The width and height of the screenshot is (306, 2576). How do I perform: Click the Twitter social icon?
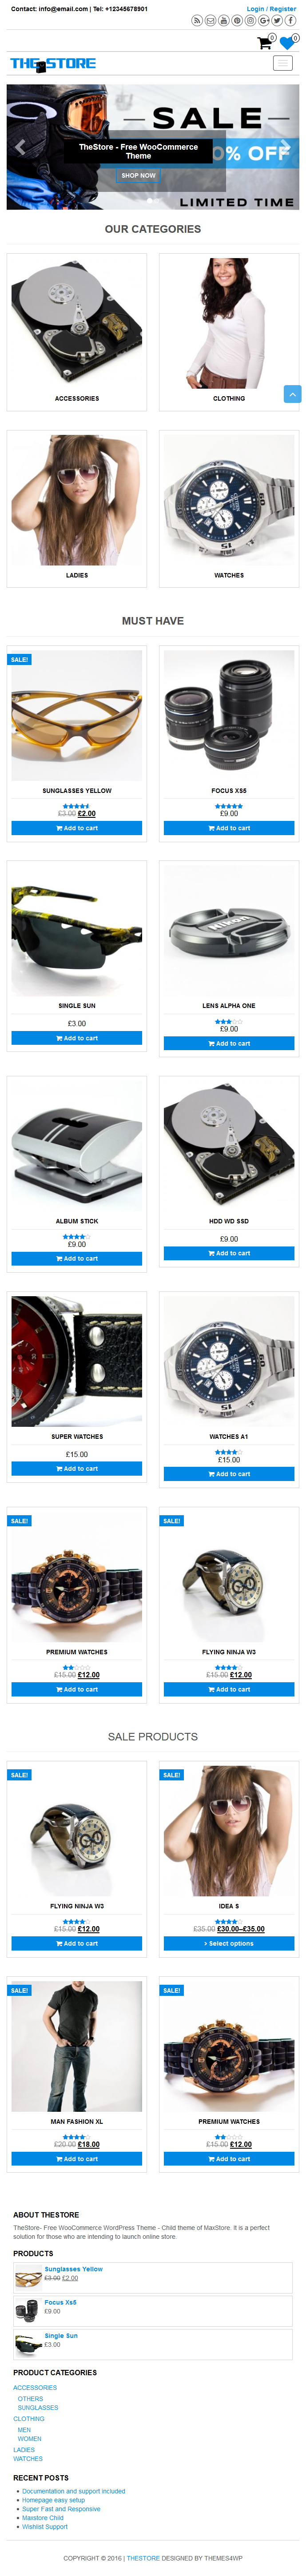tap(277, 20)
